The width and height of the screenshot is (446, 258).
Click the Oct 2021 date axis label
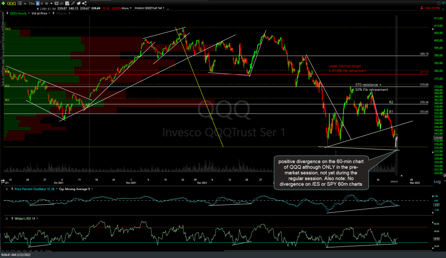tap(59, 183)
